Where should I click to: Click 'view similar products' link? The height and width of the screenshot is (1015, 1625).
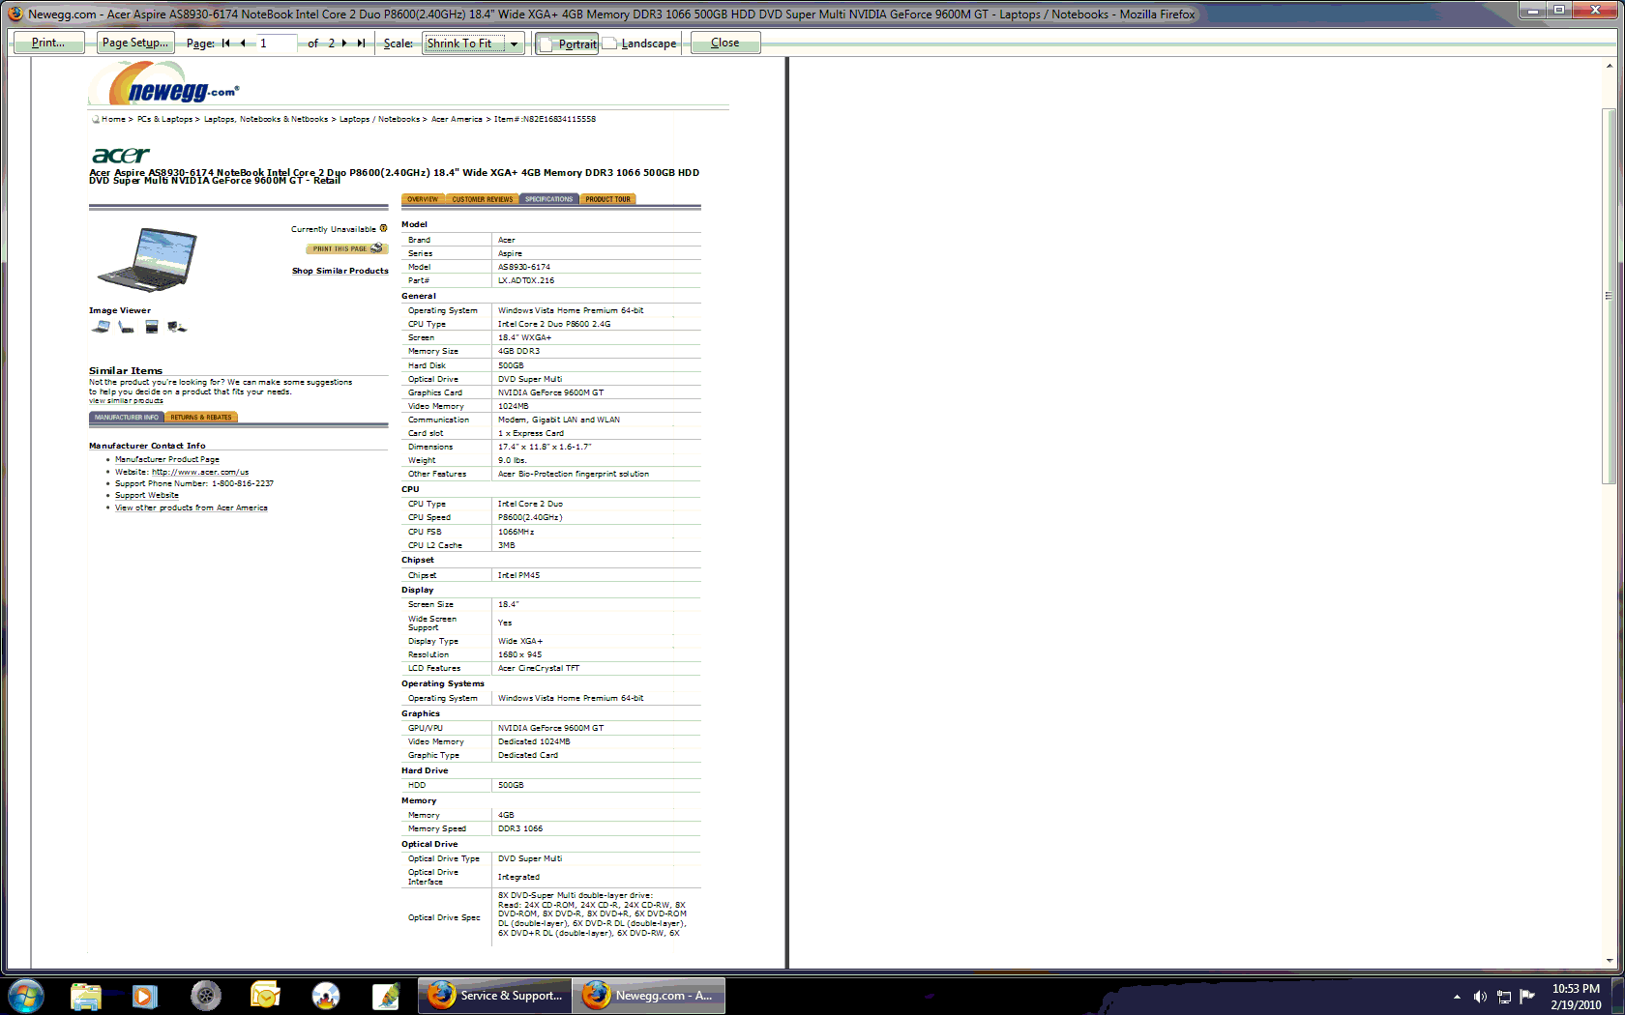coord(126,401)
